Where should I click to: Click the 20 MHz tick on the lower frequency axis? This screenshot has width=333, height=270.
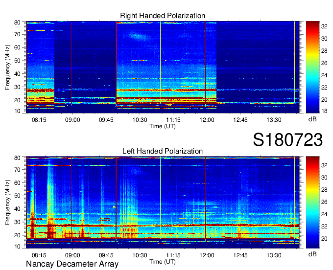(17, 235)
